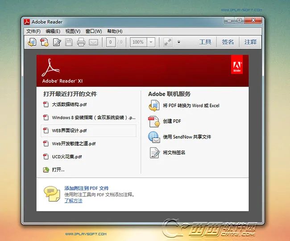The height and width of the screenshot is (241, 290).
Task: Click 将 PDF 转换为 Word 或 Excel
Action: 191,106
